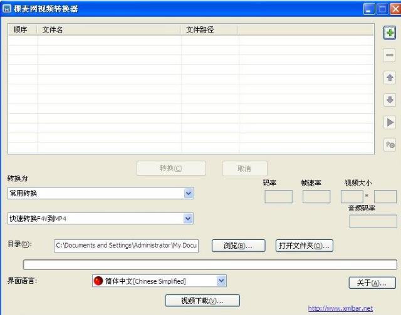Click the move down arrow icon
Screen dimensions: 401x315
(x=390, y=100)
